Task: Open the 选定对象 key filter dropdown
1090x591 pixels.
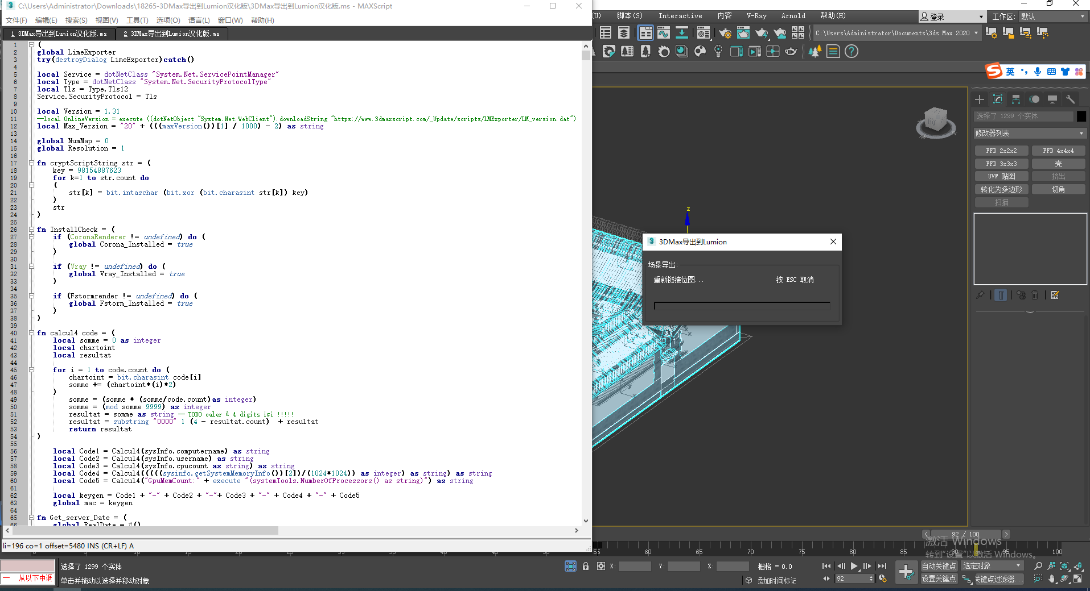Action: pos(992,566)
